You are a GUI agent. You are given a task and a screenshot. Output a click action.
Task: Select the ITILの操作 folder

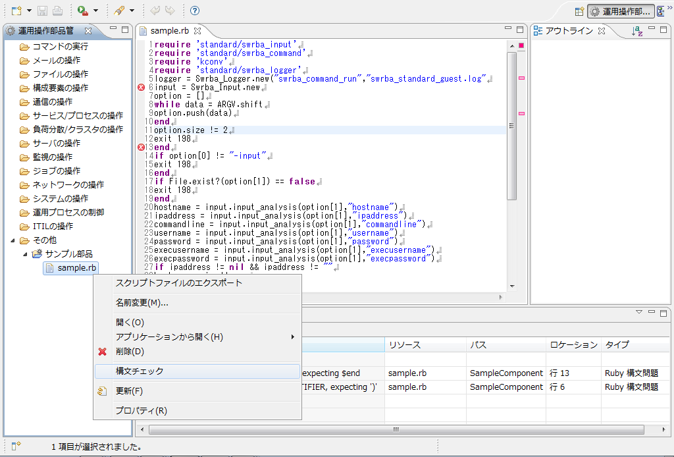pyautogui.click(x=47, y=226)
